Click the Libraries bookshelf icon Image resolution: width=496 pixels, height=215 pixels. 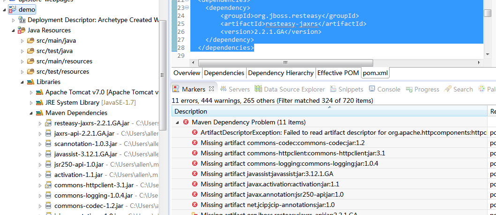click(x=30, y=82)
